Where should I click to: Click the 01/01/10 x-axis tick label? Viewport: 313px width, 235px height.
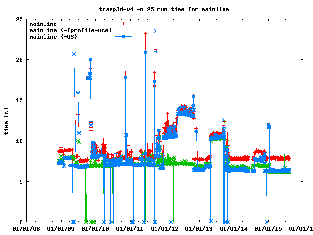tap(95, 228)
